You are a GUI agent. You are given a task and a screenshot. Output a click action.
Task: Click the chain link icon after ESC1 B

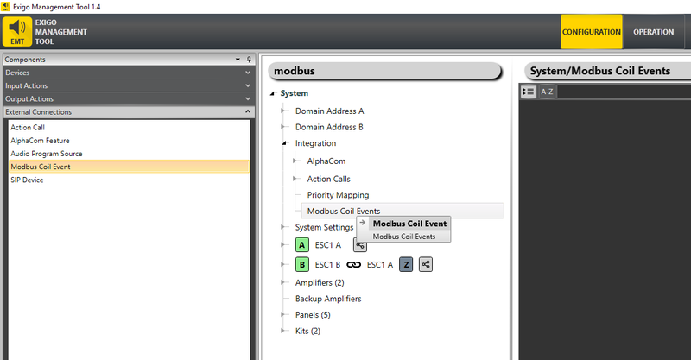point(353,265)
